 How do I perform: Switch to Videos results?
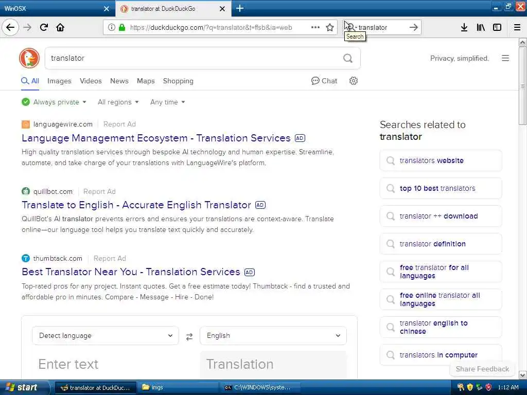point(91,81)
